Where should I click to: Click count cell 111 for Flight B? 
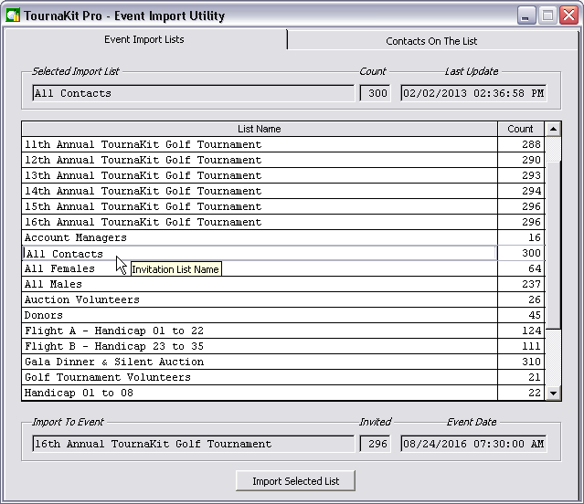coord(521,346)
